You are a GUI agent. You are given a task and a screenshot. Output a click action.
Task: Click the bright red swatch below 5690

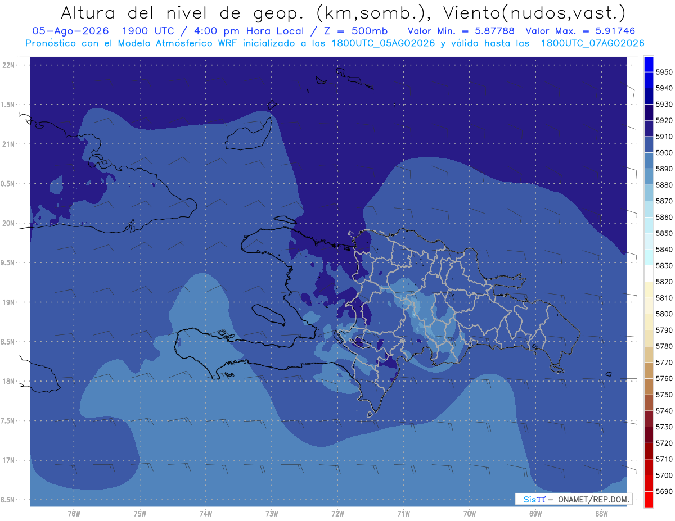tap(649, 499)
